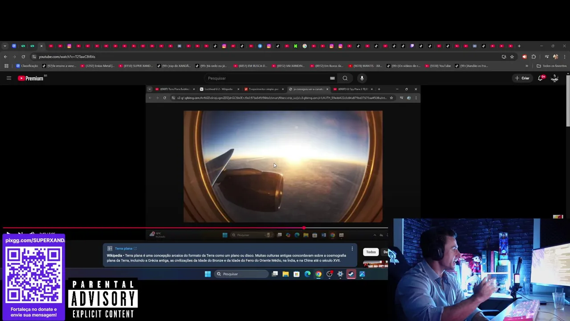Open Task View on the taskbar
The image size is (570, 321).
click(275, 274)
